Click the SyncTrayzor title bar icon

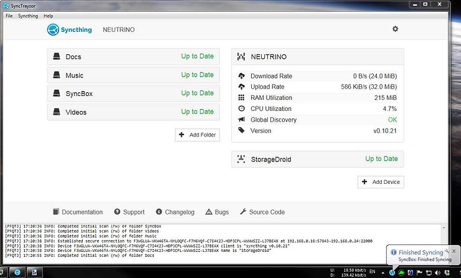(x=6, y=6)
